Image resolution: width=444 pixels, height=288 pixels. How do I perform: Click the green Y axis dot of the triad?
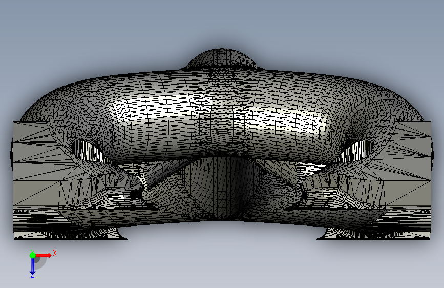click(32, 255)
